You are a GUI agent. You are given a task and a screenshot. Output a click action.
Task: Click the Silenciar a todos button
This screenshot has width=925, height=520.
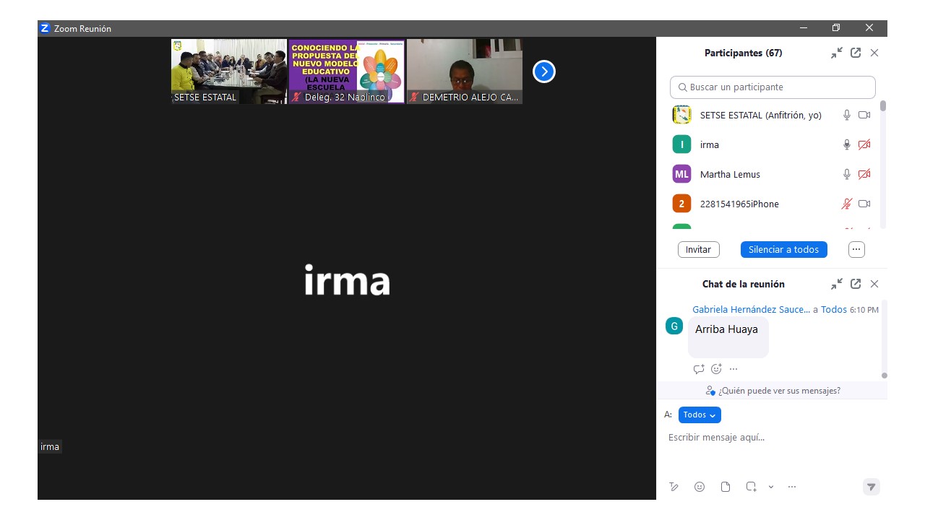click(x=783, y=249)
